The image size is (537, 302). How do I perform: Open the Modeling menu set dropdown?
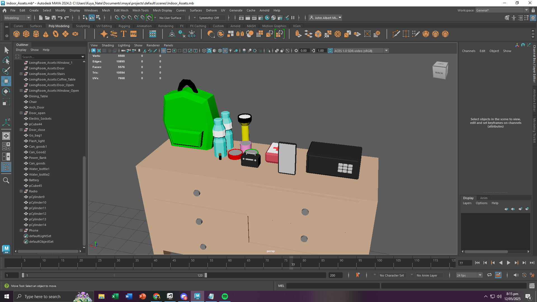click(x=17, y=18)
